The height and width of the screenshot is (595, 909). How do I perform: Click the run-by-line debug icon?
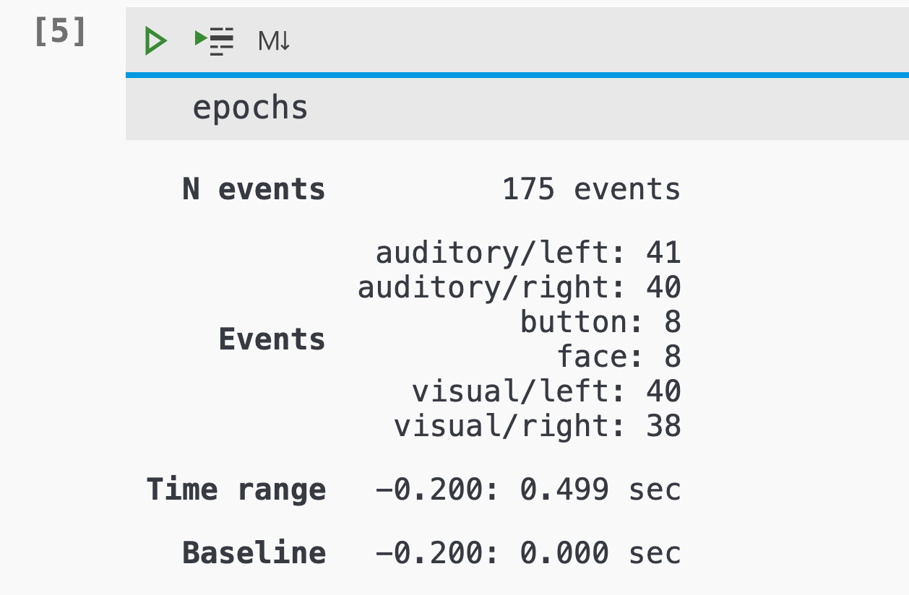(x=215, y=41)
